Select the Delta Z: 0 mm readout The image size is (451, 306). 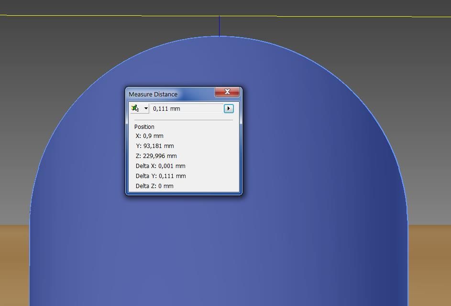click(154, 186)
